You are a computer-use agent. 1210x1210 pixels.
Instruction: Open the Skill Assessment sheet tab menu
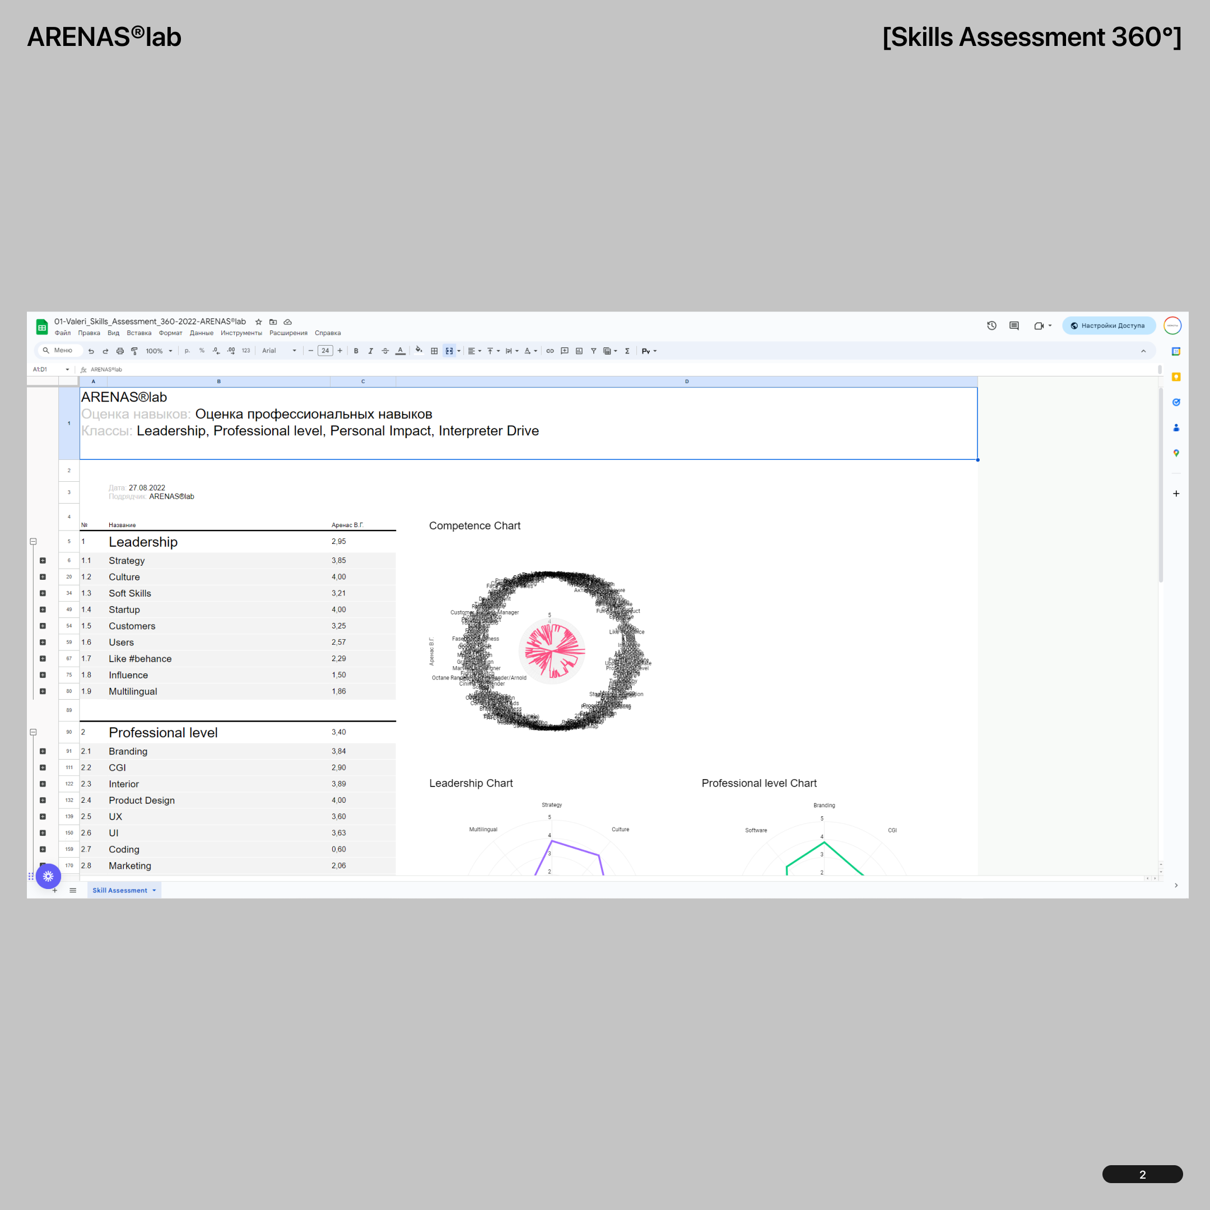(x=154, y=890)
